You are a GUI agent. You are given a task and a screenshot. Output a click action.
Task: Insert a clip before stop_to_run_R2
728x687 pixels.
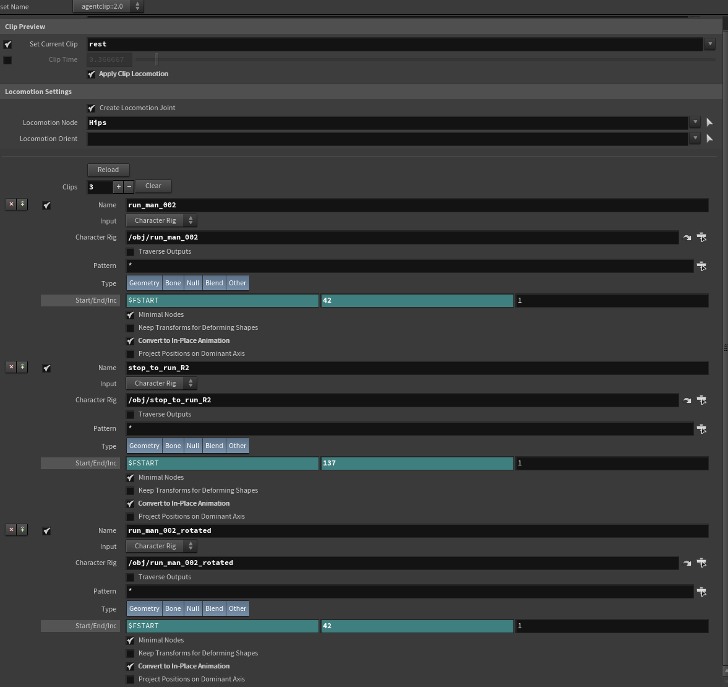22,367
